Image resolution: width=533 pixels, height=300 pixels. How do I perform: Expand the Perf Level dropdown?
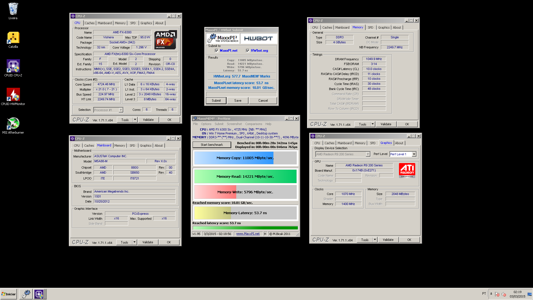[414, 154]
